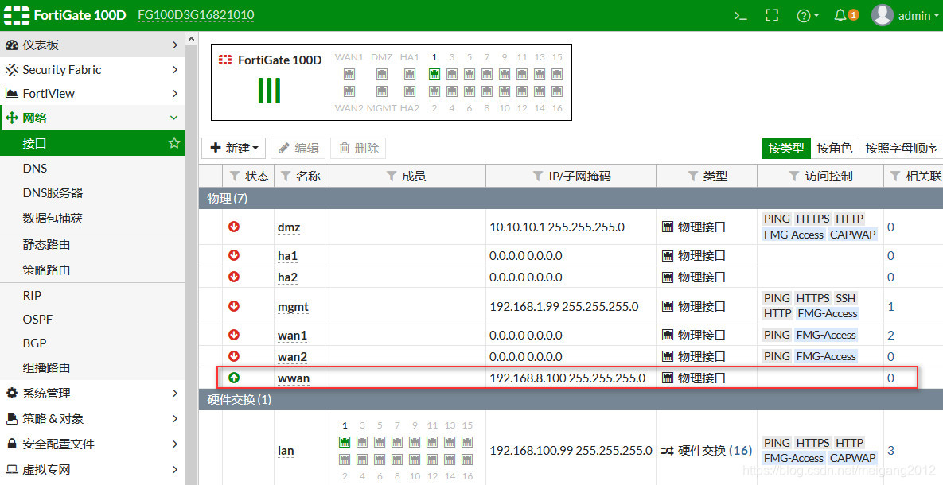The width and height of the screenshot is (943, 485).
Task: Filter the 类型 column
Action: click(x=693, y=176)
